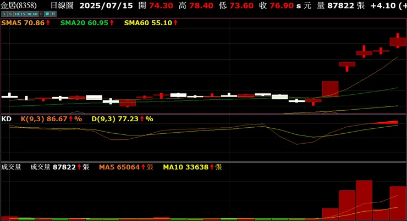Select the tall red breakout candlestick body

330,89
